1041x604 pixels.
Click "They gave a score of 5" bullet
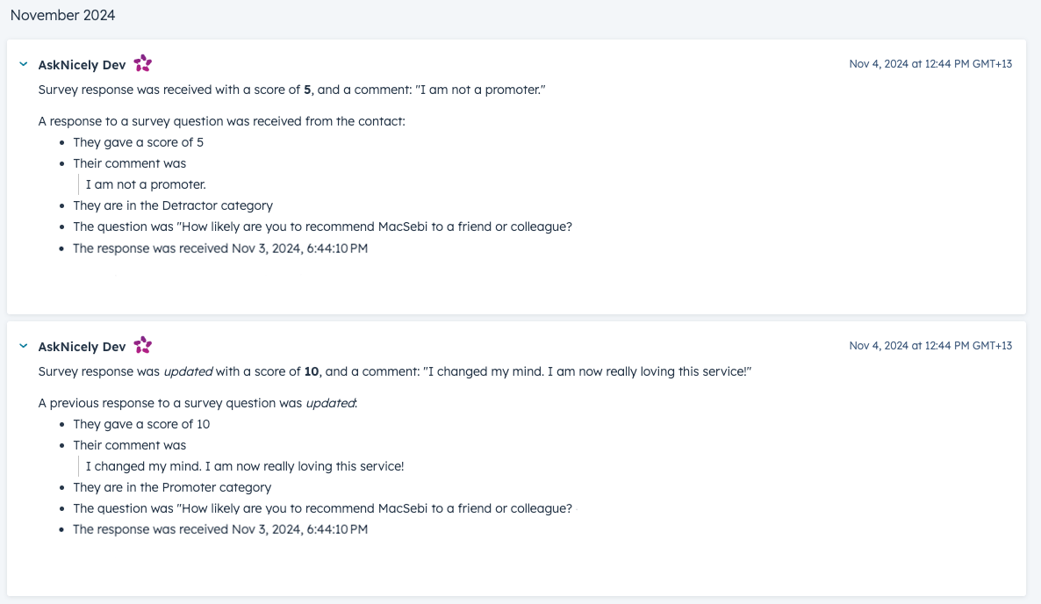point(138,142)
